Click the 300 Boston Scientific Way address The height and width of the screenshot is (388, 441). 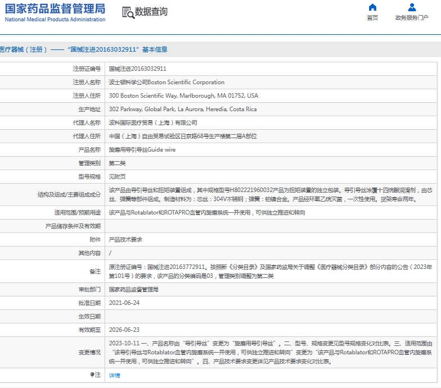[x=183, y=95]
